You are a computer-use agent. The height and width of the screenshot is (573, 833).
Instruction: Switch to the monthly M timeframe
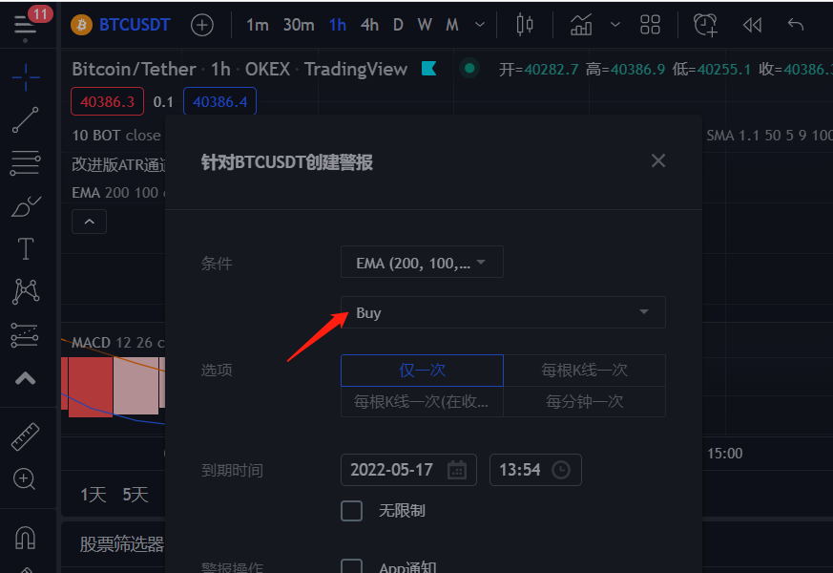(452, 25)
